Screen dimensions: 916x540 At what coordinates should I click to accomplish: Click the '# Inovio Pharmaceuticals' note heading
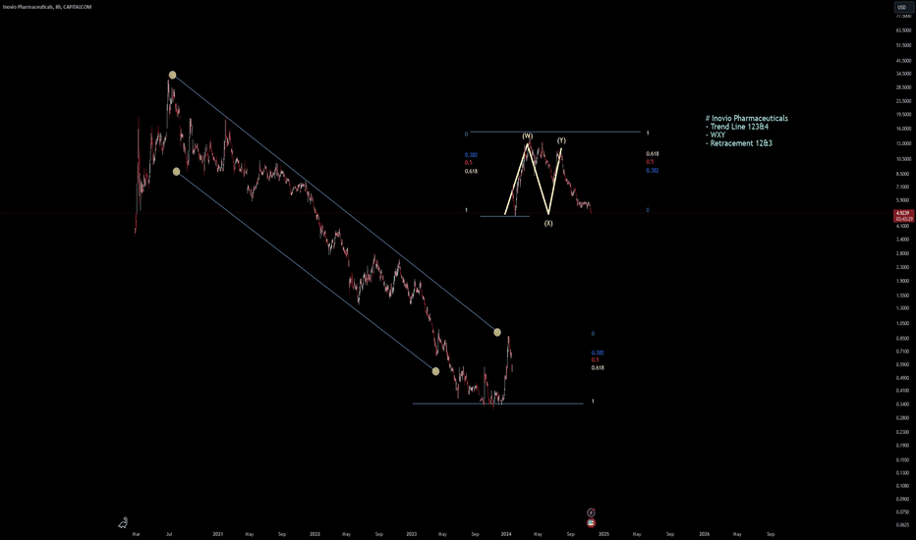(x=747, y=119)
